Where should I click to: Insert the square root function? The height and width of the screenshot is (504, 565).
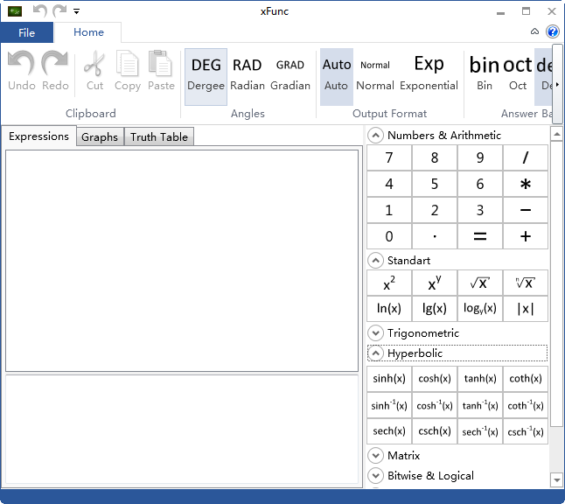coord(480,283)
